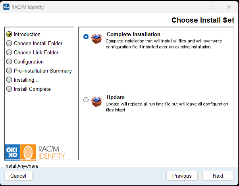Viewport: 239px width, 186px height.
Task: Close the RAC/M Identity installer window
Action: (229, 7)
